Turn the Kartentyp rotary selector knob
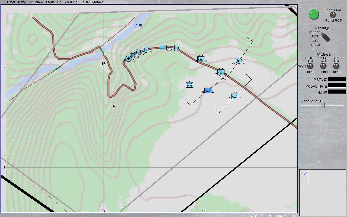The width and height of the screenshot is (347, 217). 325,37
